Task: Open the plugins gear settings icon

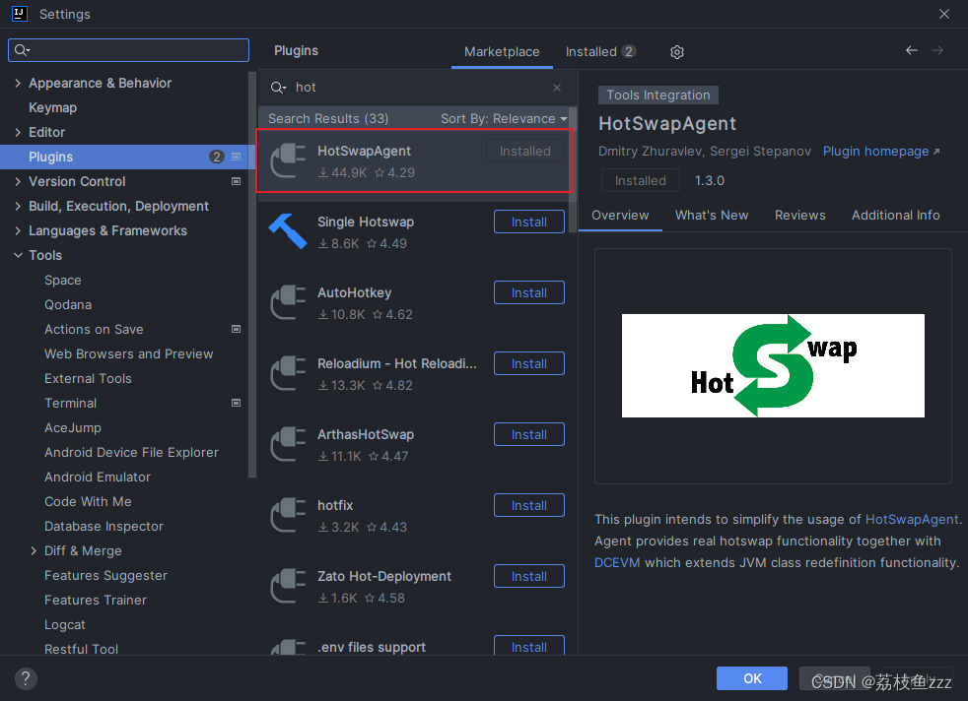Action: 676,52
